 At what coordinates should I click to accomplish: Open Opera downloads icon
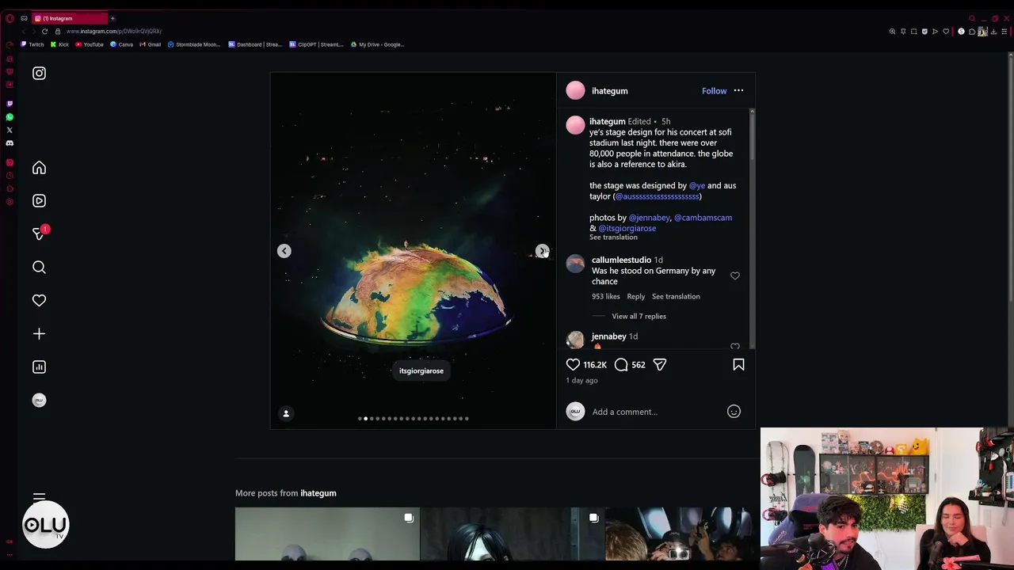pyautogui.click(x=993, y=32)
